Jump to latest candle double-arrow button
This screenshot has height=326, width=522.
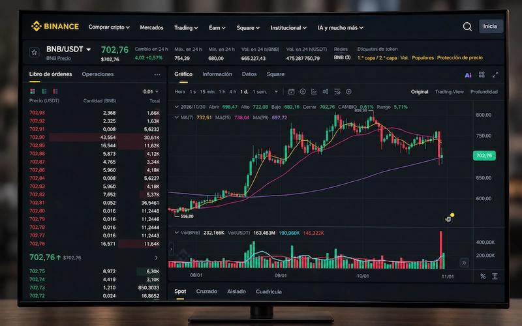(464, 263)
